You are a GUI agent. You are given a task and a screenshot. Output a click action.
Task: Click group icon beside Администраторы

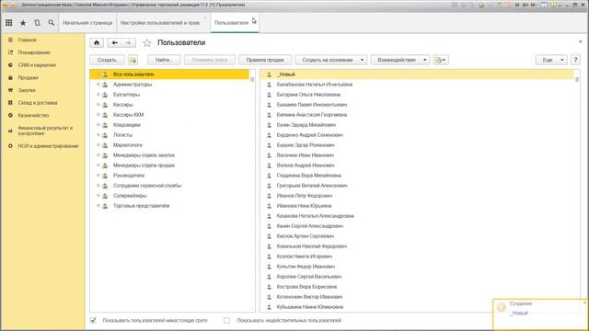tap(105, 85)
